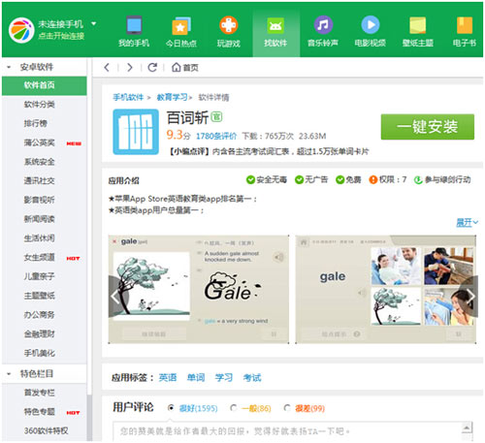Image resolution: width=485 pixels, height=443 pixels.
Task: Open 主题壁纸 category
Action: click(x=40, y=296)
